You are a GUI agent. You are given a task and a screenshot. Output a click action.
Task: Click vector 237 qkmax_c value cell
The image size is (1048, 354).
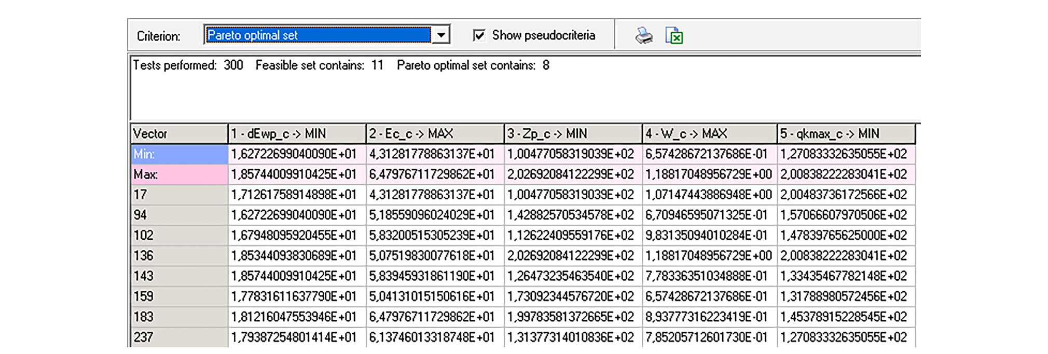point(846,337)
